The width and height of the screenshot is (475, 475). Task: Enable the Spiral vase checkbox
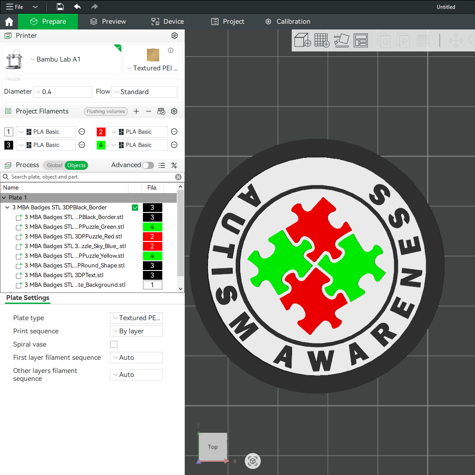(x=114, y=344)
